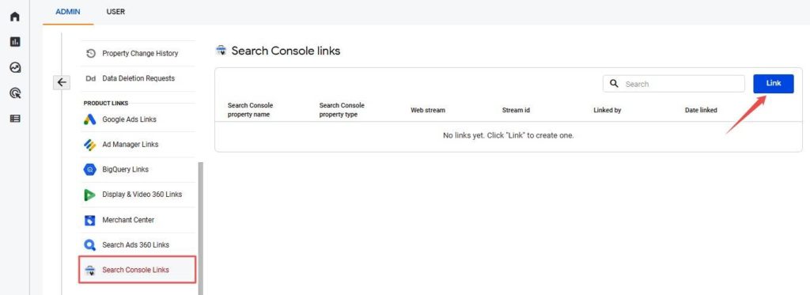
Task: Switch to the USER tab
Action: [115, 11]
